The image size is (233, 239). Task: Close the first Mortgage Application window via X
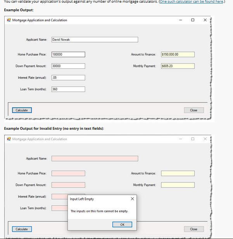[205, 20]
